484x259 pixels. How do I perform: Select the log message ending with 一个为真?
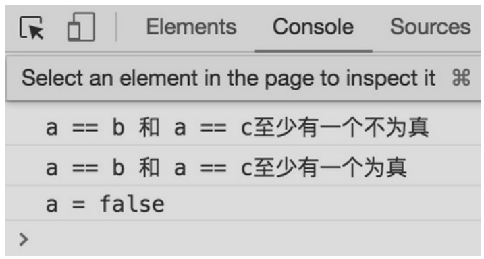click(x=226, y=167)
